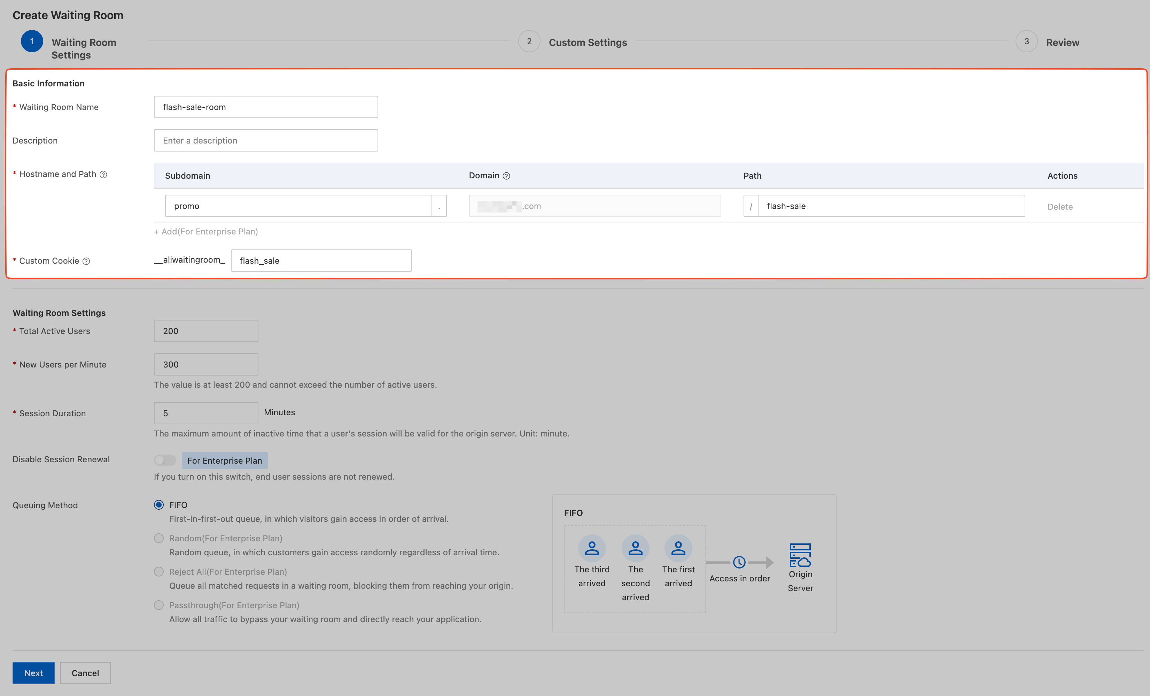Click the Origin Server icon in diagram

(x=800, y=555)
